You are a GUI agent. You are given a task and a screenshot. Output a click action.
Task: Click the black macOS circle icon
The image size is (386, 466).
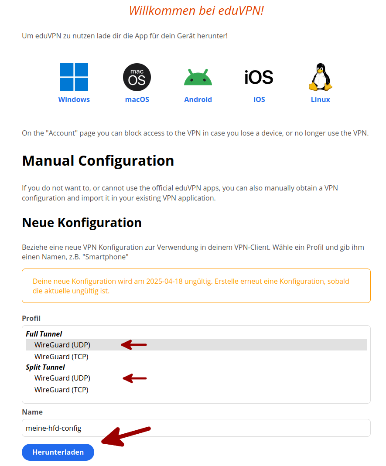[137, 77]
